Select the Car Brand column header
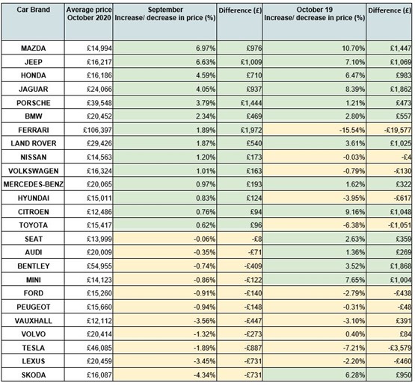This screenshot has width=415, height=385. [33, 22]
